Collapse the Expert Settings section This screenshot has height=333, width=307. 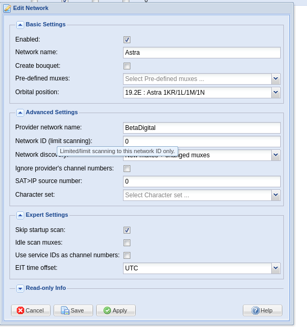click(x=20, y=215)
